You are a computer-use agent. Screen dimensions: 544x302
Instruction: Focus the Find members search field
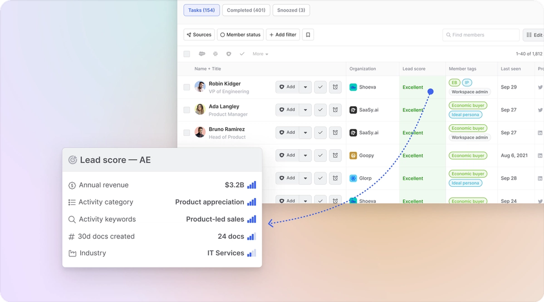[x=481, y=34]
